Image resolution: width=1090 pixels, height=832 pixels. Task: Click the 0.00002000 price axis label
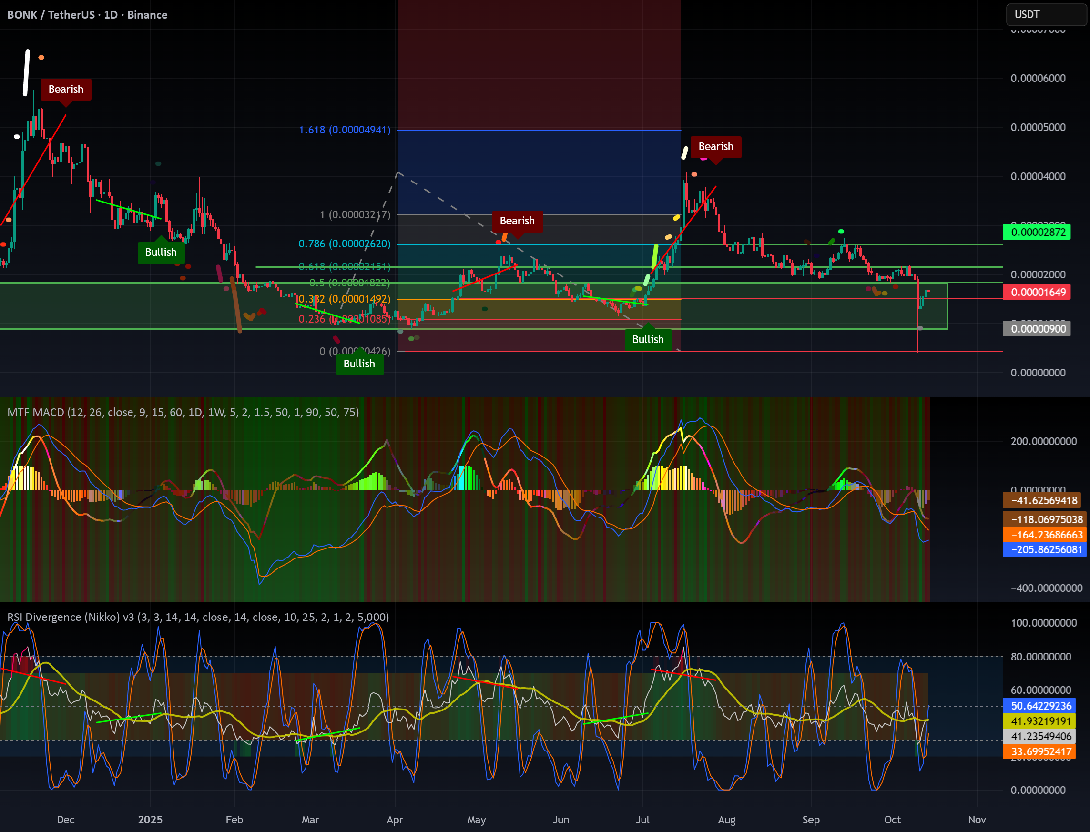point(1038,274)
